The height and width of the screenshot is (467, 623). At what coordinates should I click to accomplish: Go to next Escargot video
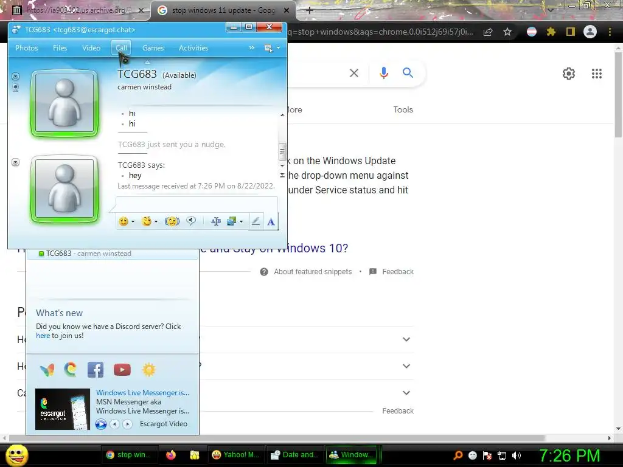coord(127,424)
